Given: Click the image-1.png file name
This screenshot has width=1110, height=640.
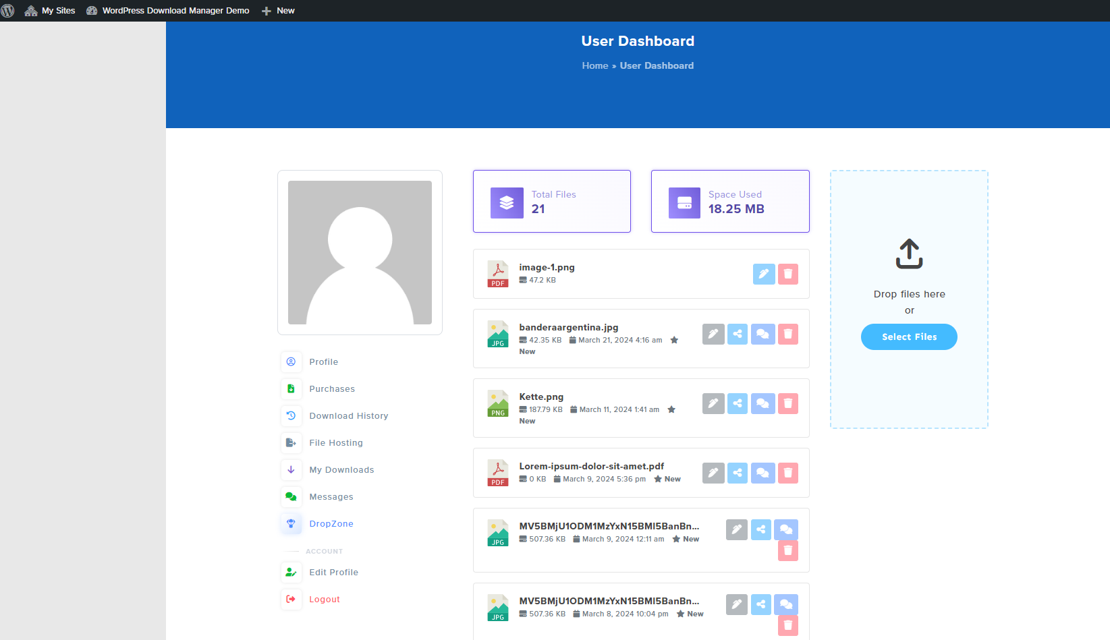Looking at the screenshot, I should click(x=547, y=268).
